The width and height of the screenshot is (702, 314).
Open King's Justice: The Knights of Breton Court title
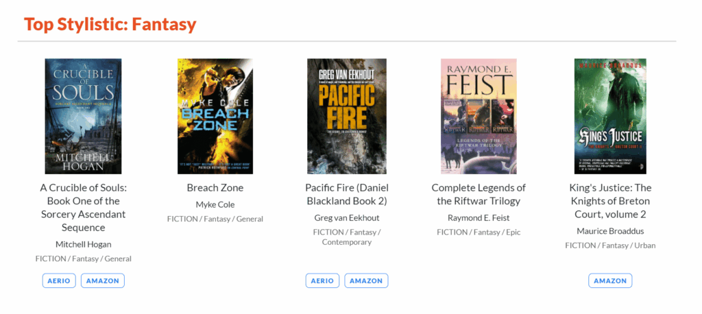(x=610, y=200)
